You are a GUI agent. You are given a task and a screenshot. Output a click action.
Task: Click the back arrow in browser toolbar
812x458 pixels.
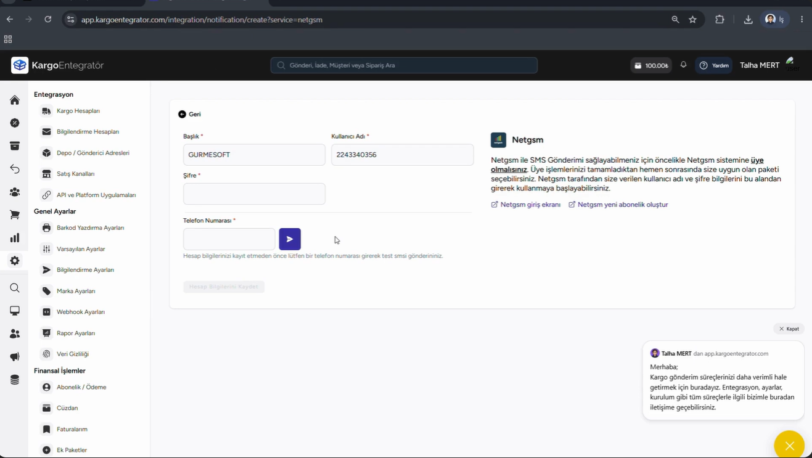[x=10, y=20]
